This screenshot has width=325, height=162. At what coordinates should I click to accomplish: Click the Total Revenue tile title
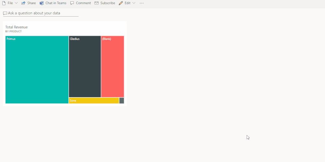click(x=17, y=27)
